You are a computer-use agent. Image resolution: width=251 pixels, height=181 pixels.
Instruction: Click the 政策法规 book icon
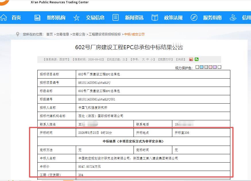click(155, 18)
